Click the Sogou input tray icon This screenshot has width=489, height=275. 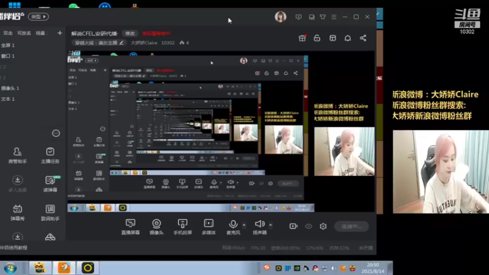(x=267, y=268)
